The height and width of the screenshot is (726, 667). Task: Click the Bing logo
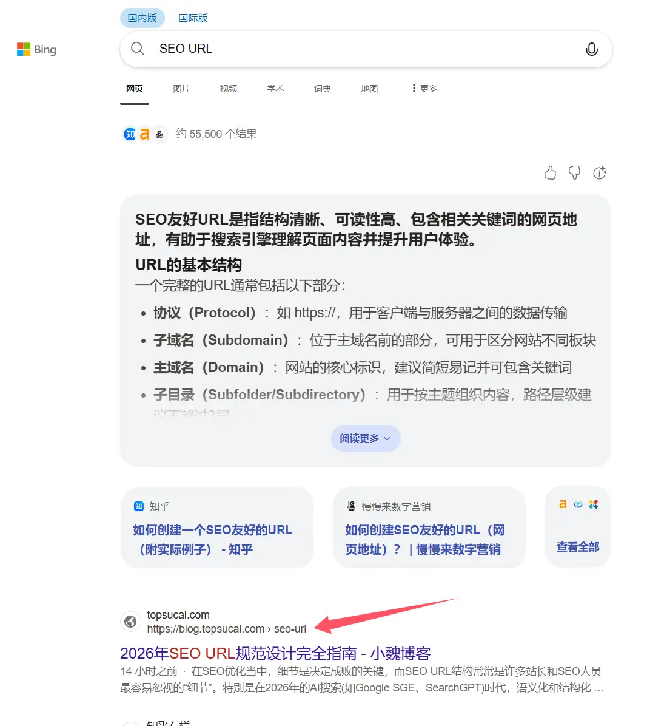[36, 49]
